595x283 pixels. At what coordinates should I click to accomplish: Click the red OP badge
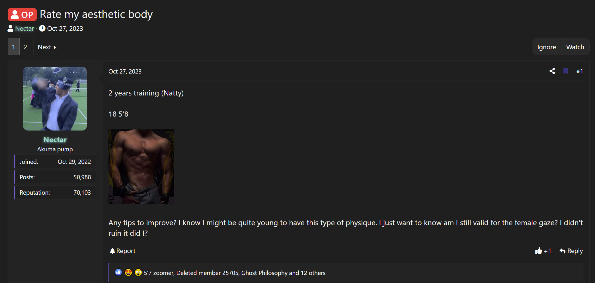[x=22, y=15]
